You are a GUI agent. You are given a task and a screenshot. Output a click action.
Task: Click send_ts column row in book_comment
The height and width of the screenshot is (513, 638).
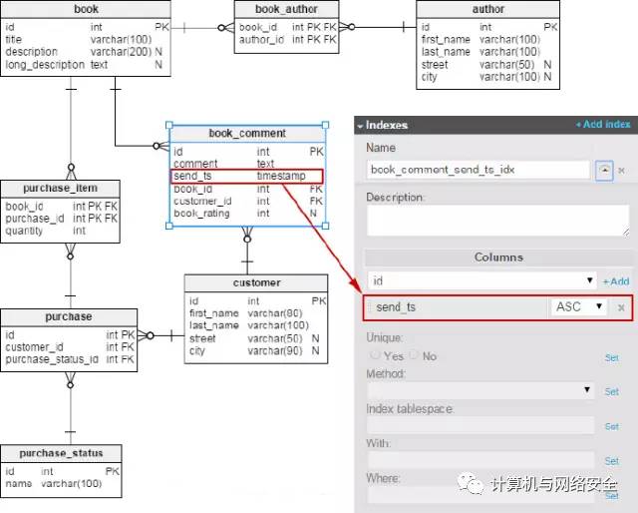[x=247, y=176]
